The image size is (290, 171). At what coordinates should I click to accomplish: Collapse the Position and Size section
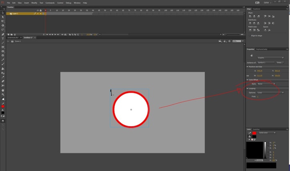(248, 67)
